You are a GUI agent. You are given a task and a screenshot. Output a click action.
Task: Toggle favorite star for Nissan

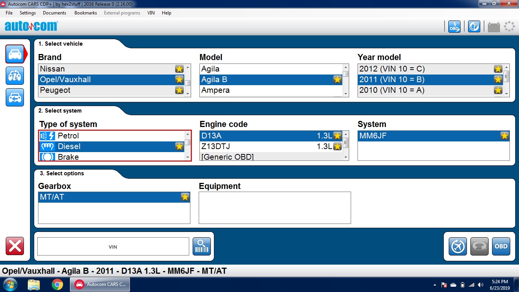pyautogui.click(x=179, y=69)
